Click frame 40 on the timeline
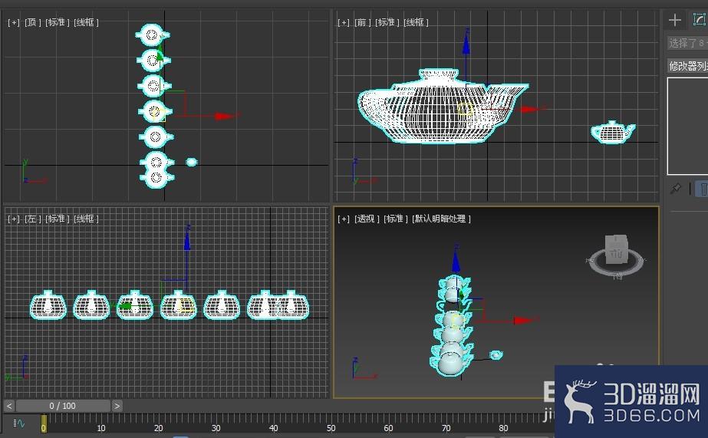 (273, 427)
